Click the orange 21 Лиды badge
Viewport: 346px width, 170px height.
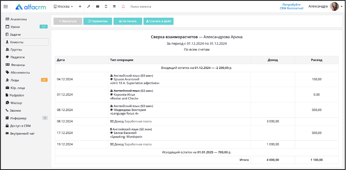44,80
